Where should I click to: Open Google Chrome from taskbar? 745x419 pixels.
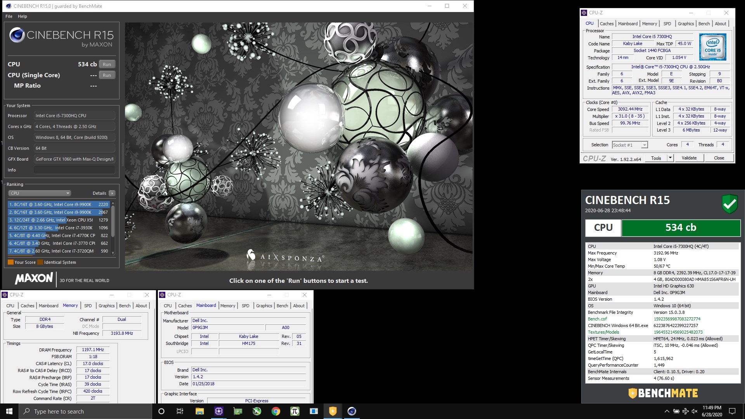pos(276,411)
